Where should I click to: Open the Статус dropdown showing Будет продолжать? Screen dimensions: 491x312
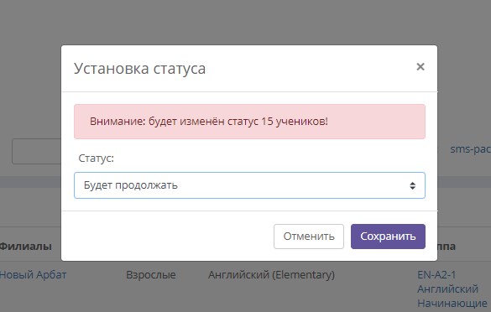click(249, 185)
